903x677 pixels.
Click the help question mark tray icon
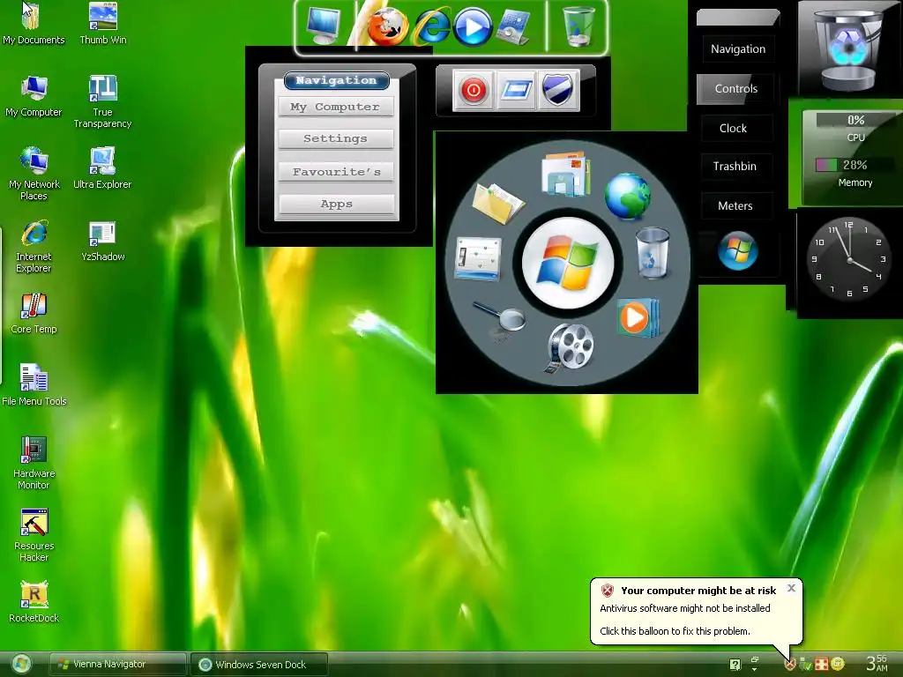735,665
